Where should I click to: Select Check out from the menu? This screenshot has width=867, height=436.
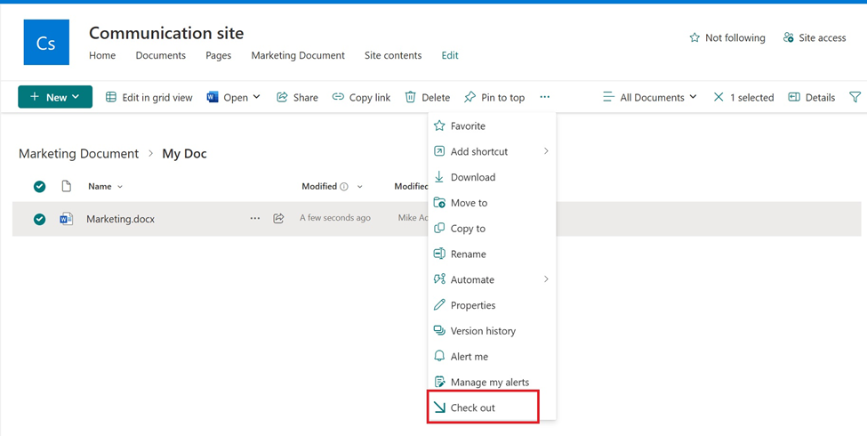point(473,408)
